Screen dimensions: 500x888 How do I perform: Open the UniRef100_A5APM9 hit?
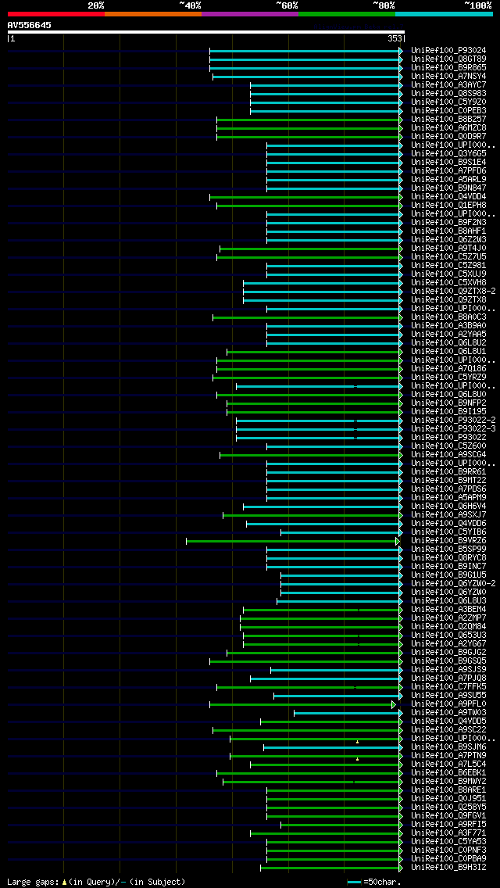tap(448, 497)
